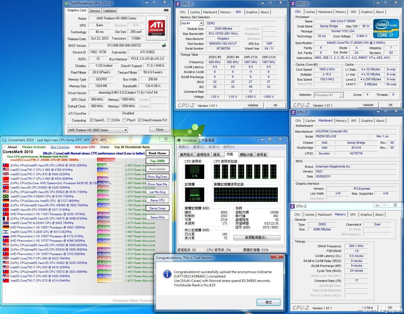Click the Charts menu item in CoresMark

pyautogui.click(x=105, y=147)
